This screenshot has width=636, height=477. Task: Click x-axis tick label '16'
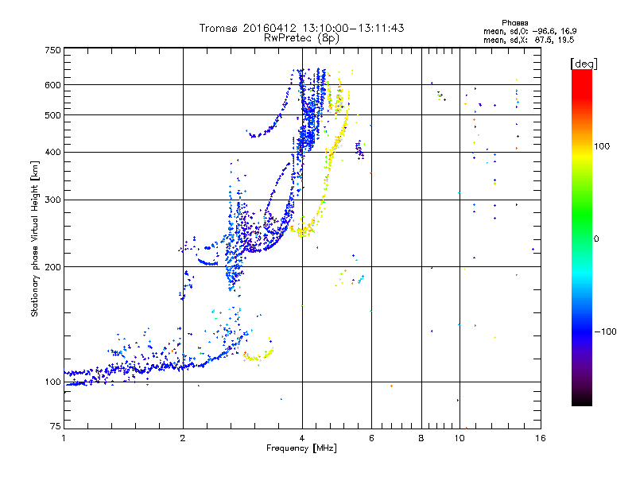click(541, 438)
